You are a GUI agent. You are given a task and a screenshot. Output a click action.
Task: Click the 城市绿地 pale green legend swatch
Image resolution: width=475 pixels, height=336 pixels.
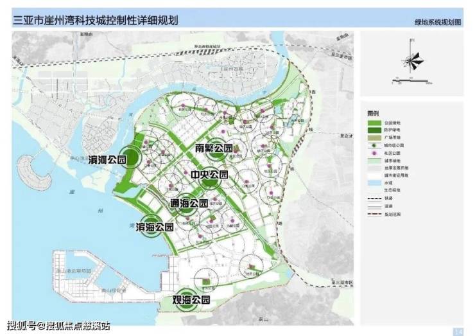pos(374,161)
